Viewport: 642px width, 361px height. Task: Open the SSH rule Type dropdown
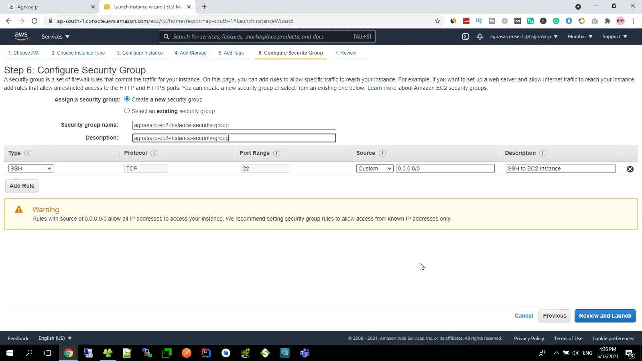(31, 168)
